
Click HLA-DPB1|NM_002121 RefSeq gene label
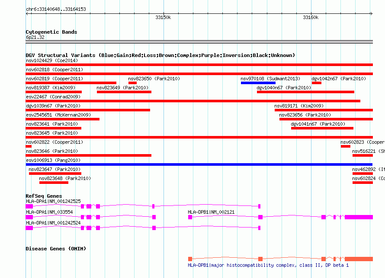click(211, 212)
